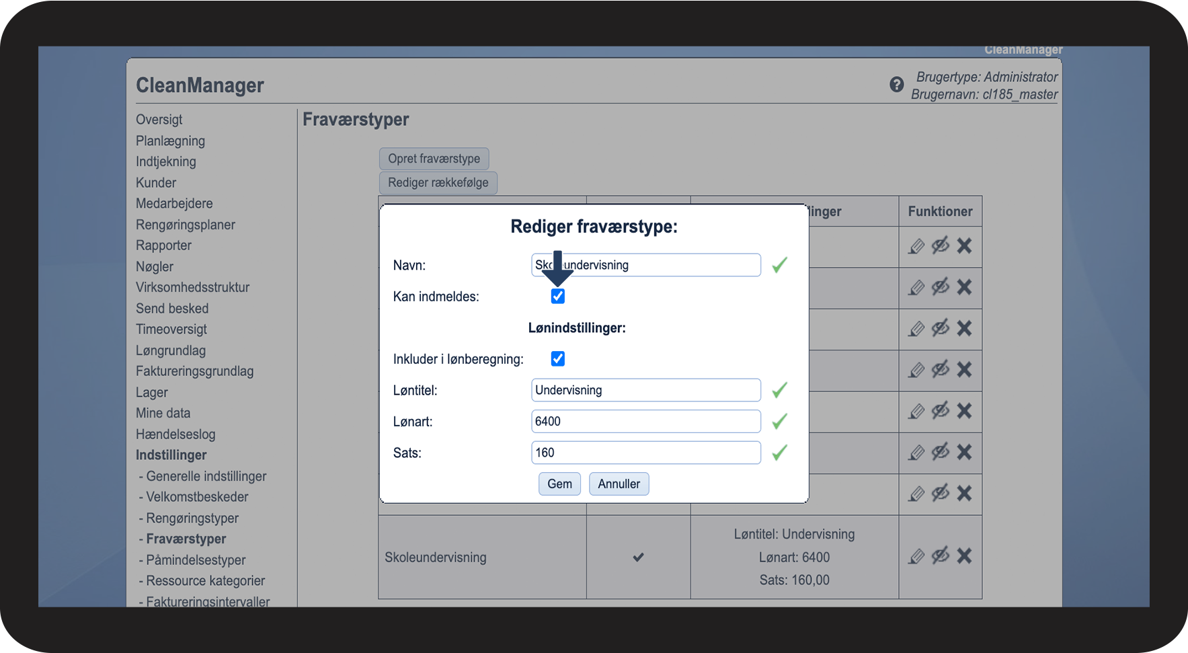Go to Medarbejdere in the sidebar
This screenshot has width=1188, height=653.
174,204
